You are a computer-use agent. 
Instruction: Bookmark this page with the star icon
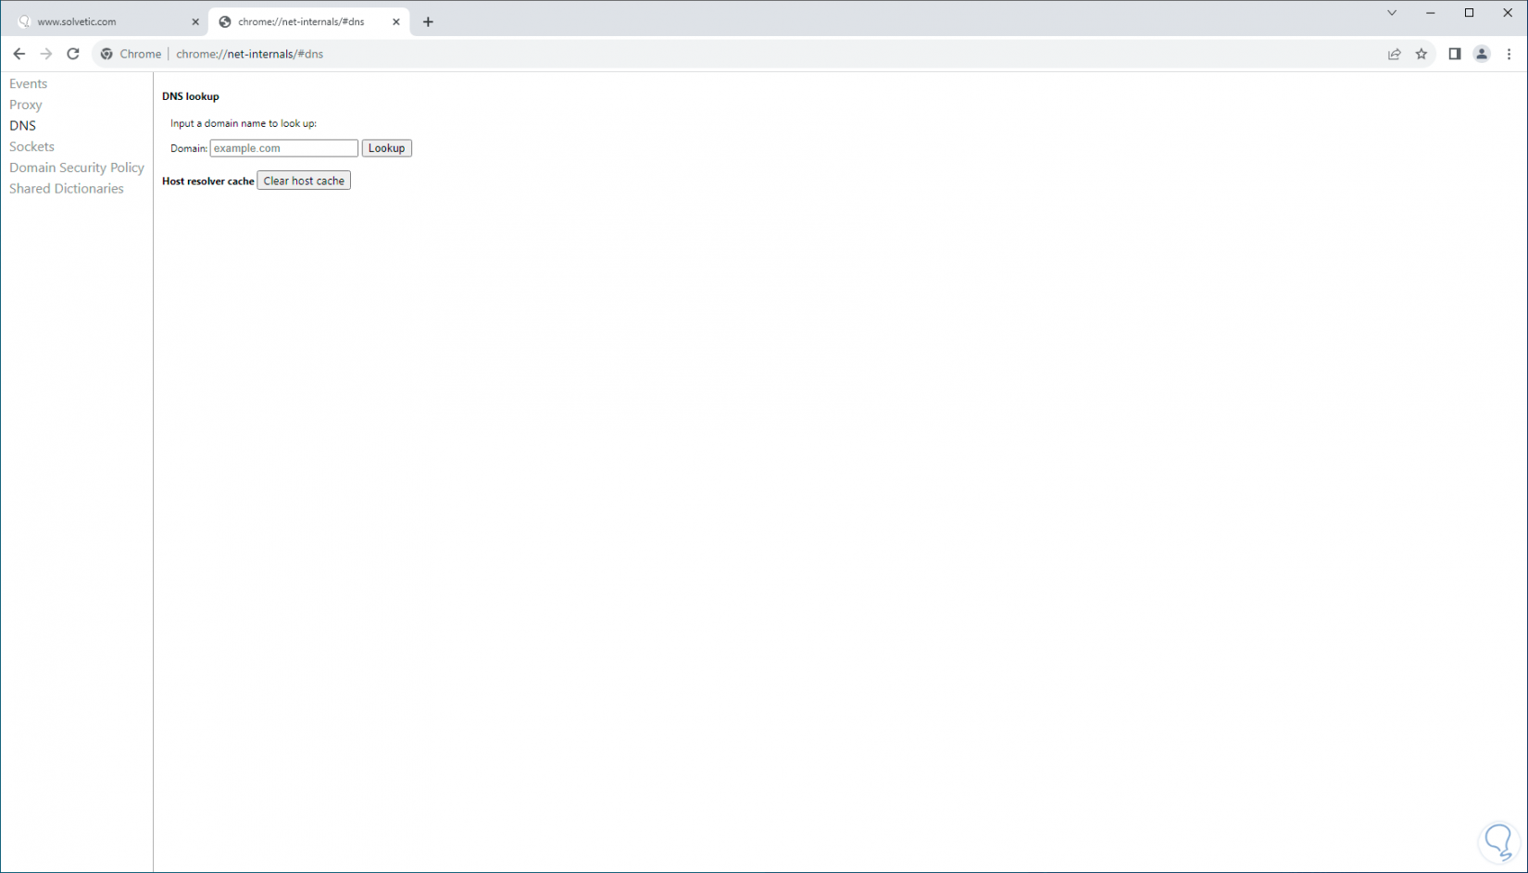click(x=1422, y=54)
